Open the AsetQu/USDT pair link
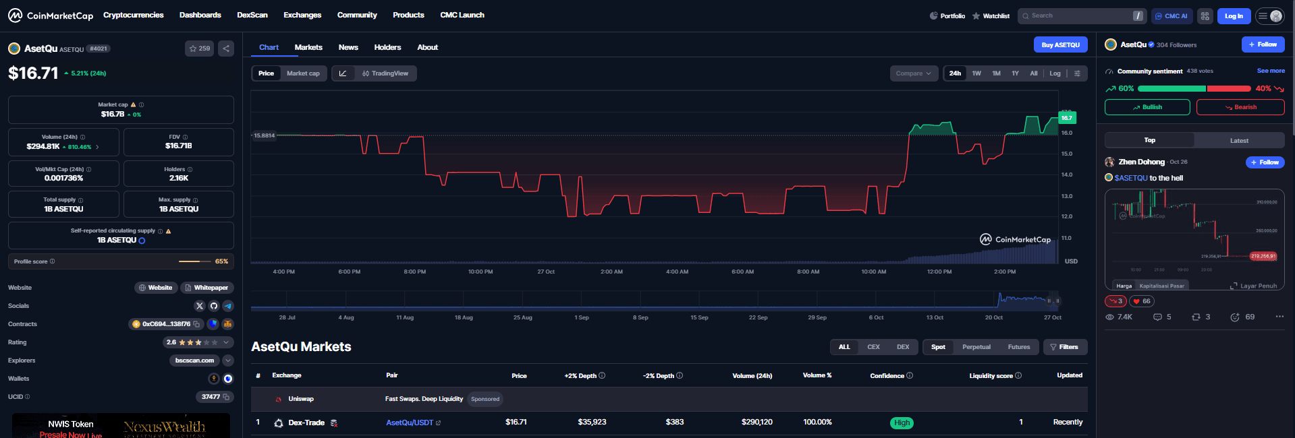Screen dimensions: 1295x438 pyautogui.click(x=413, y=423)
